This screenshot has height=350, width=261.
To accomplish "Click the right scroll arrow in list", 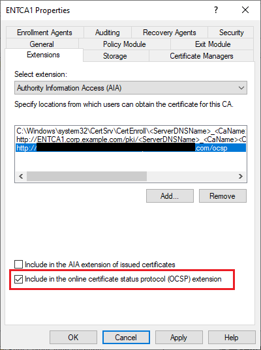I will pos(241,177).
